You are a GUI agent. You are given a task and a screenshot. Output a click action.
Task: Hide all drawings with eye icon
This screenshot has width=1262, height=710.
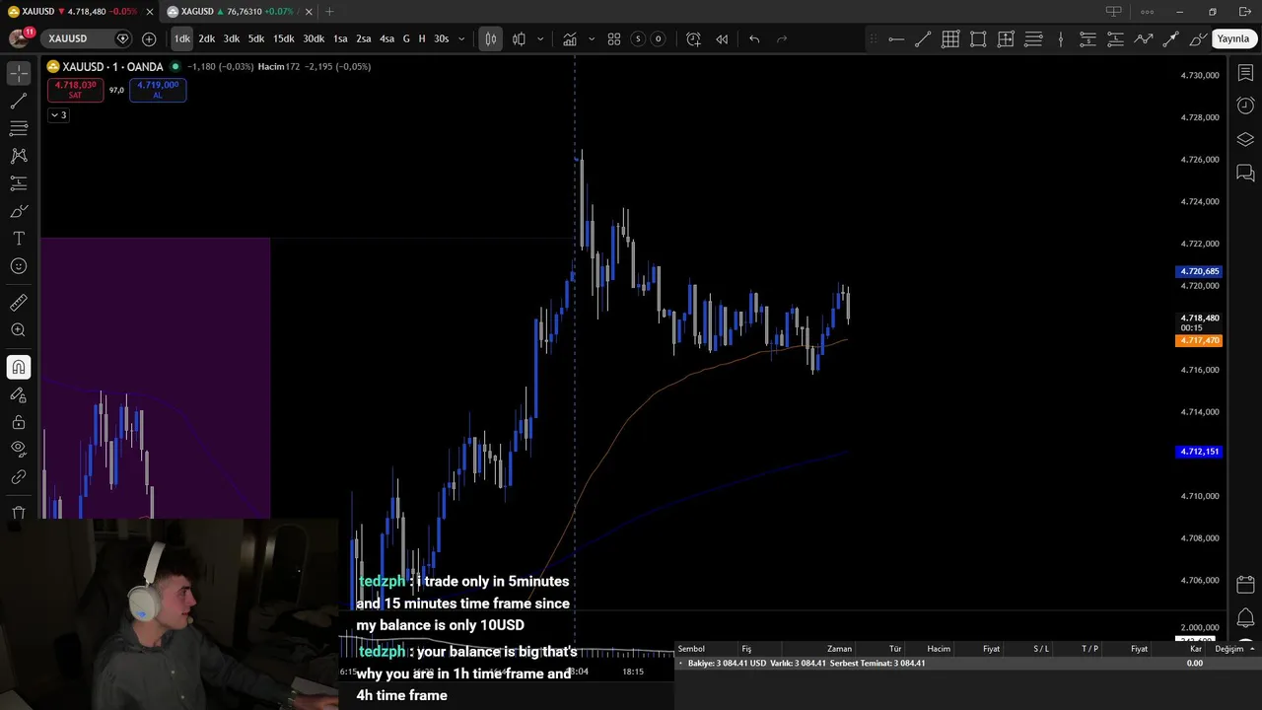[19, 449]
